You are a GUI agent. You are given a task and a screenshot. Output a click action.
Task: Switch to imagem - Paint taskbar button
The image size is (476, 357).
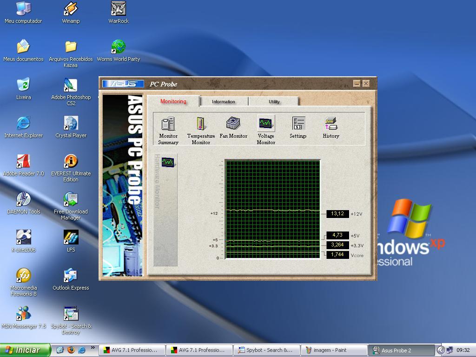[x=334, y=350]
